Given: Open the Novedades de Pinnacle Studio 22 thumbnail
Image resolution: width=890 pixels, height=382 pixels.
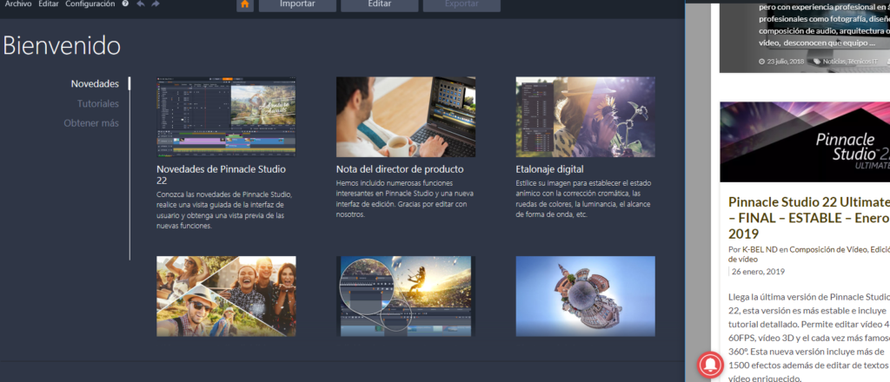Looking at the screenshot, I should [x=226, y=116].
